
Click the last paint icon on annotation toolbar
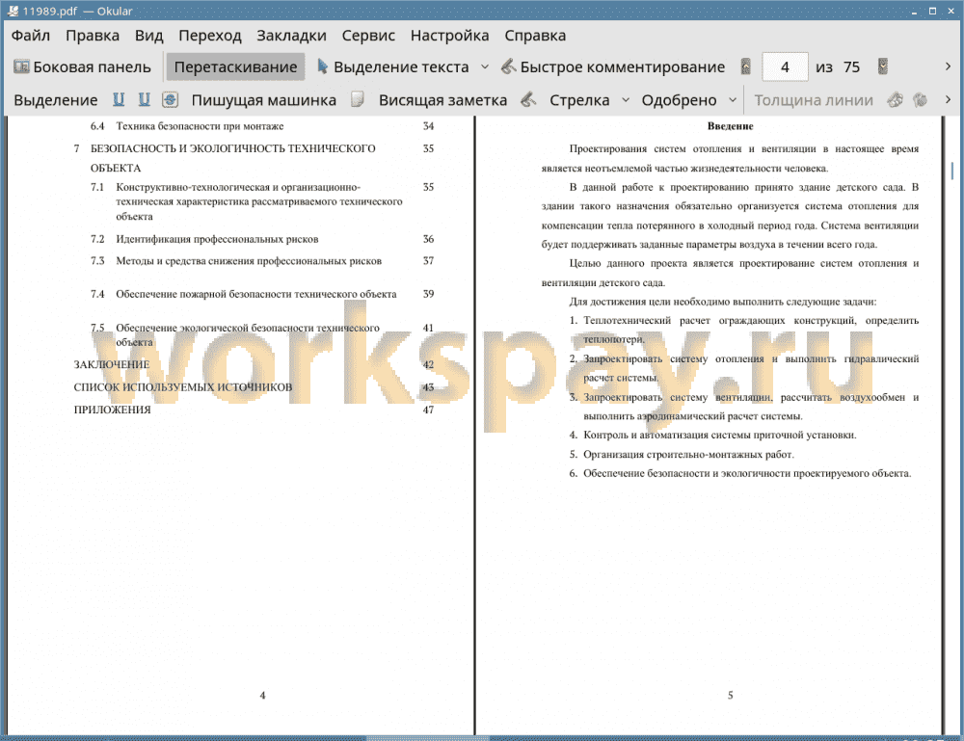[920, 99]
